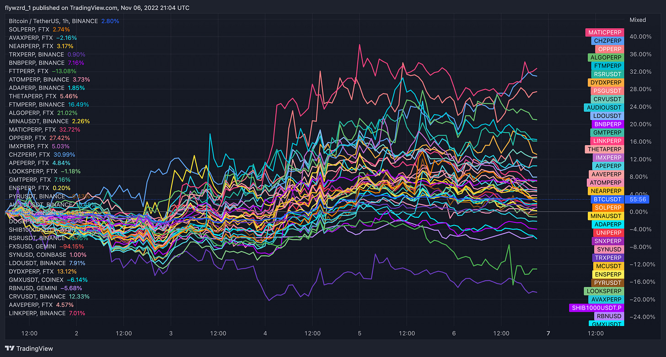
Task: Select the FTTPERP, FTX legend row
Action: pyautogui.click(x=43, y=71)
